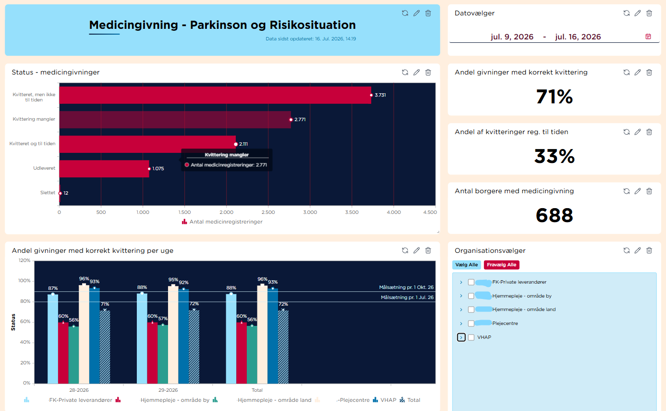Viewport: 666px width, 411px height.
Task: Select end date jul. 16, 2026 field
Action: click(578, 37)
